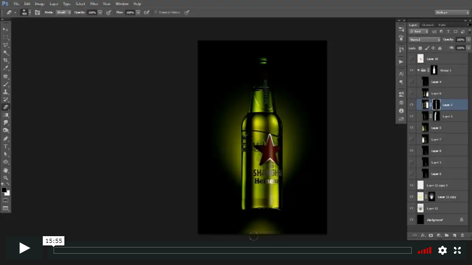
Task: Open the Info panel icon
Action: (401, 111)
